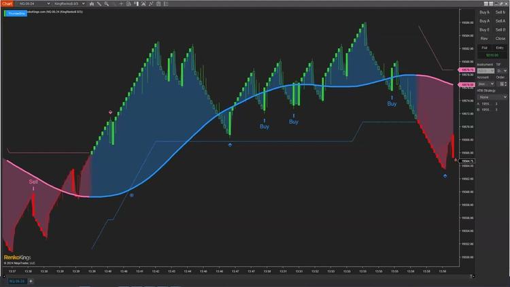Click the blue diamond marker below the flat line
Viewport: 510px width, 287px height.
tap(230, 145)
